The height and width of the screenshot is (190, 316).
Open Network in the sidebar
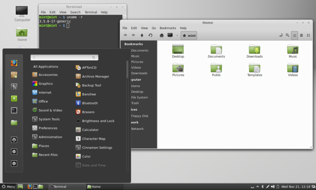[x=137, y=129]
